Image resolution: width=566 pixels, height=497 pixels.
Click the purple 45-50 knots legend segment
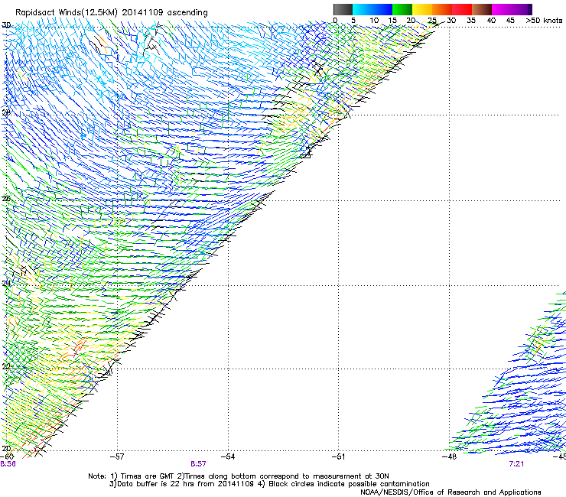(x=522, y=9)
